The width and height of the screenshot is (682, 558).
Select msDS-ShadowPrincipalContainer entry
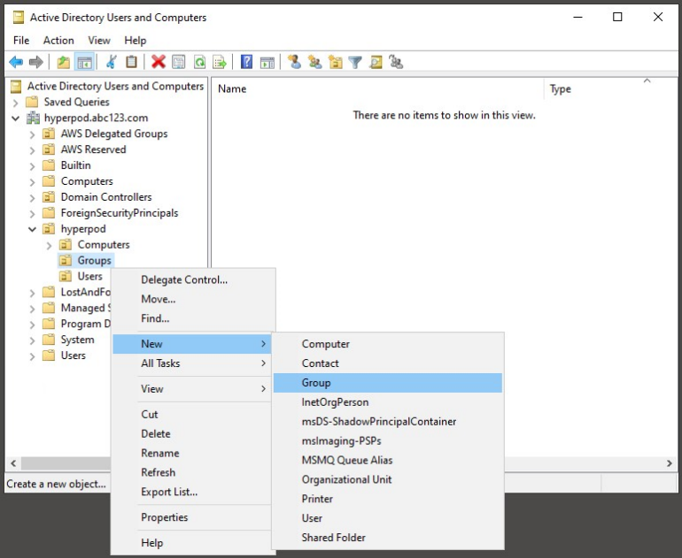(388, 421)
